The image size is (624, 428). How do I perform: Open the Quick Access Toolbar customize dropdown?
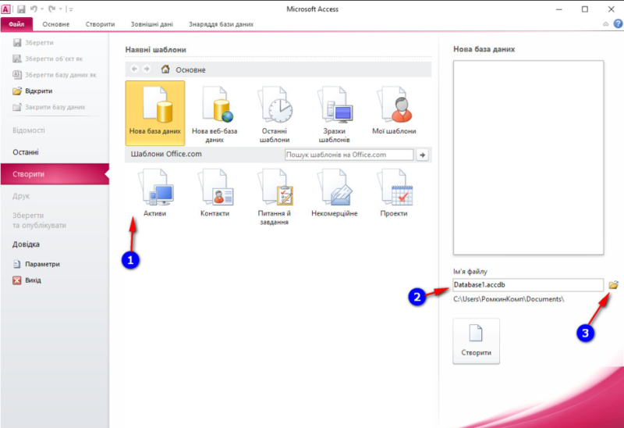pyautogui.click(x=70, y=9)
